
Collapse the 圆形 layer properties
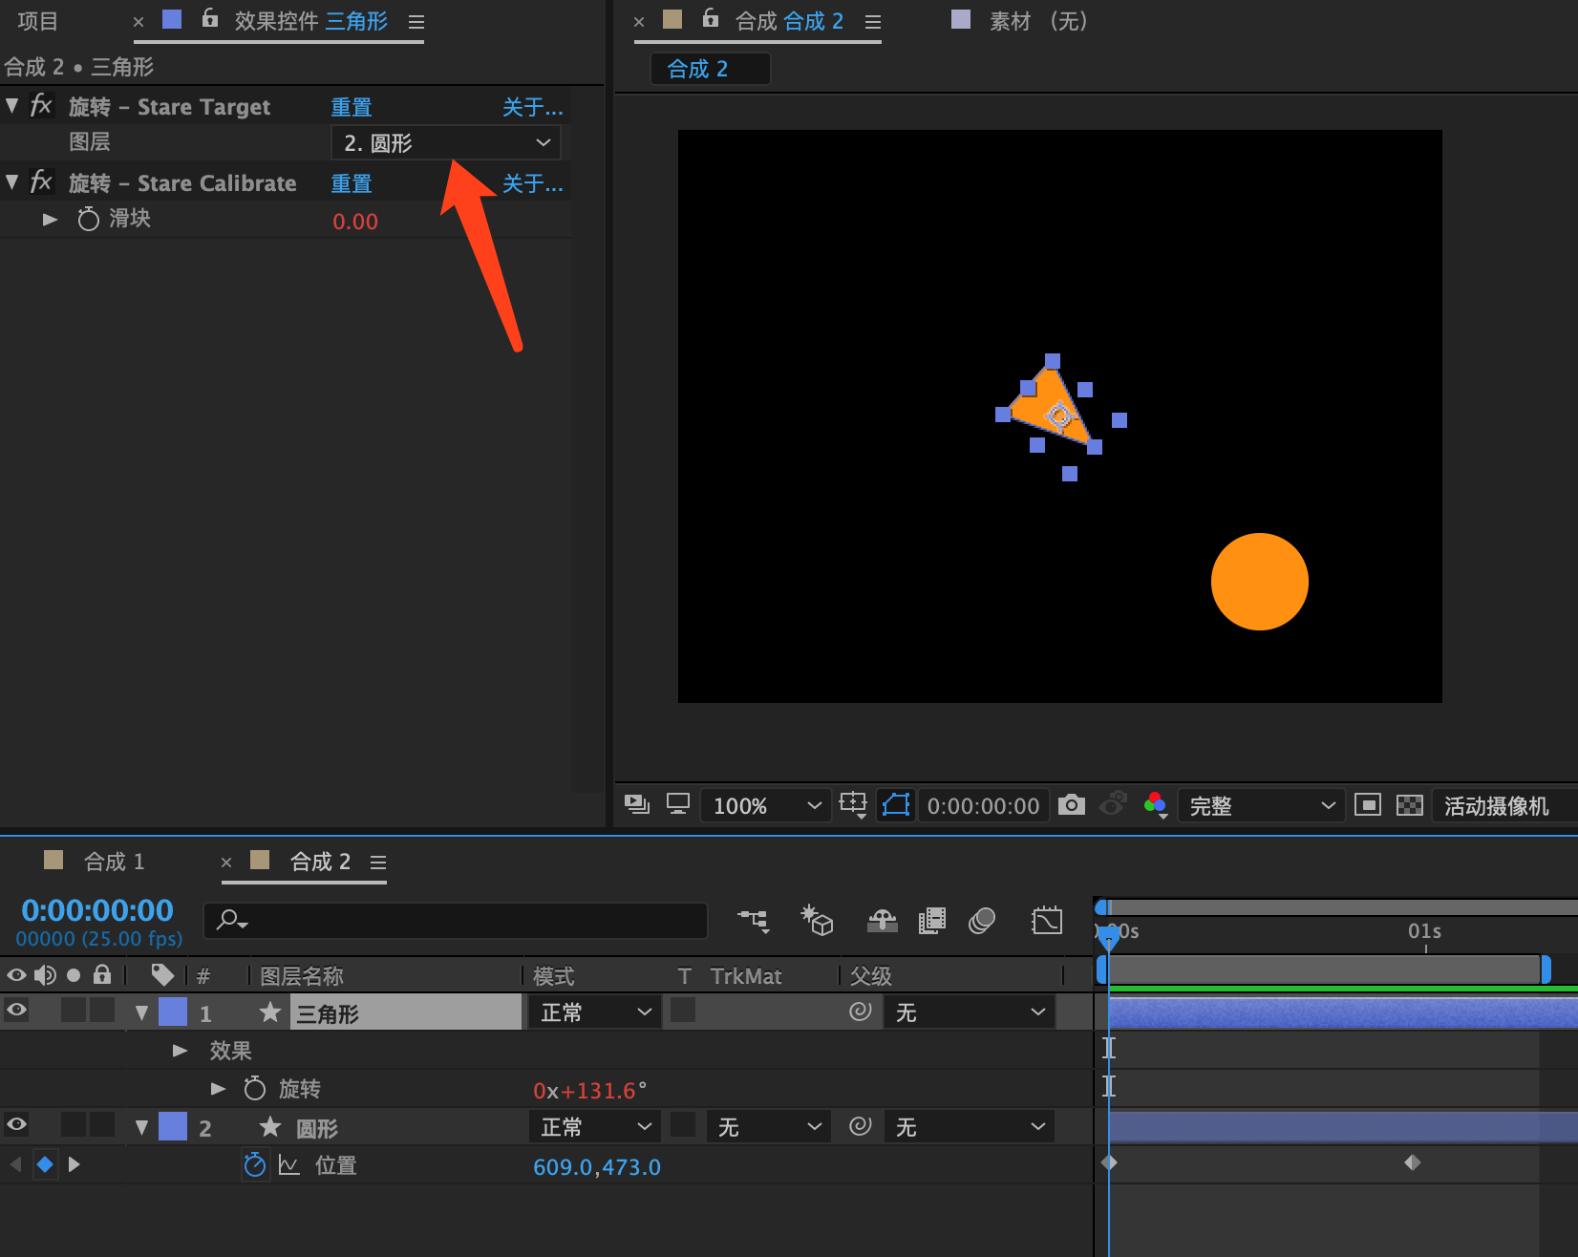pos(142,1127)
